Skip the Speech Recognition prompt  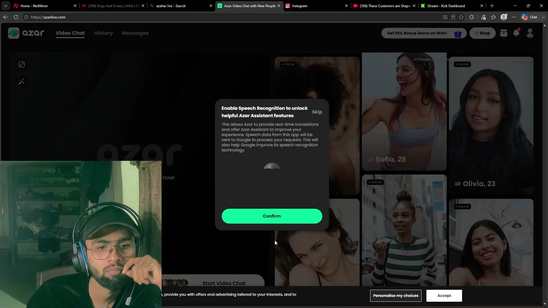pos(317,112)
